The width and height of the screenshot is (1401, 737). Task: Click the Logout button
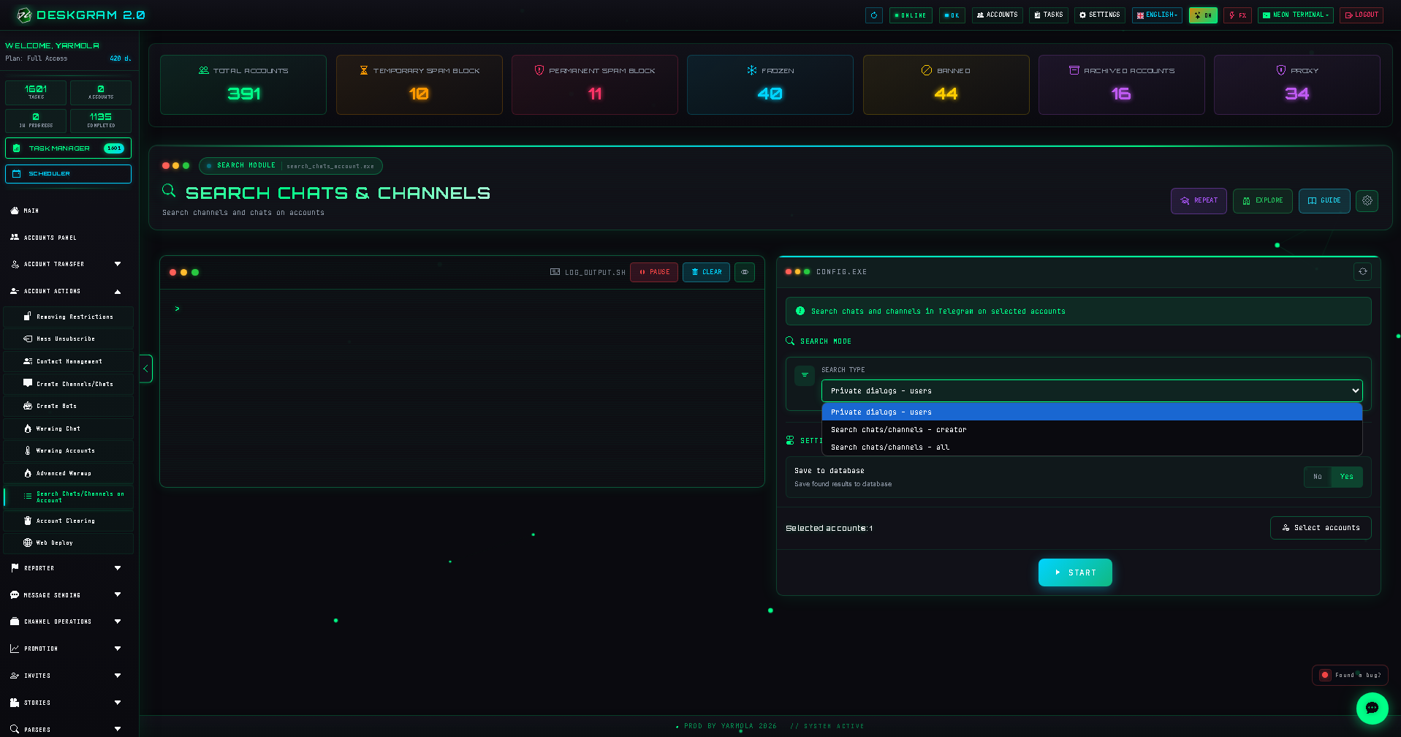(1361, 15)
